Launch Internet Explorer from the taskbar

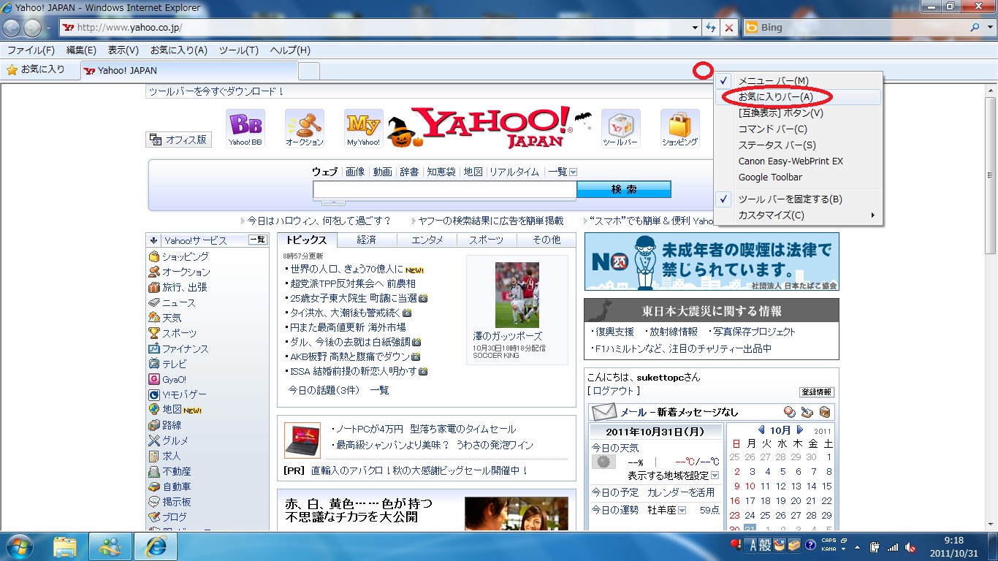click(x=156, y=546)
